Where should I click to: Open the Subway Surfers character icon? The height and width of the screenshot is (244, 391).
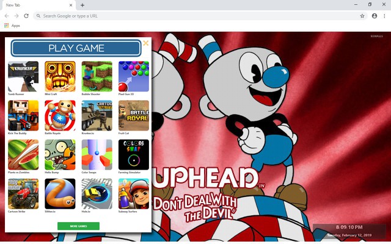(134, 194)
